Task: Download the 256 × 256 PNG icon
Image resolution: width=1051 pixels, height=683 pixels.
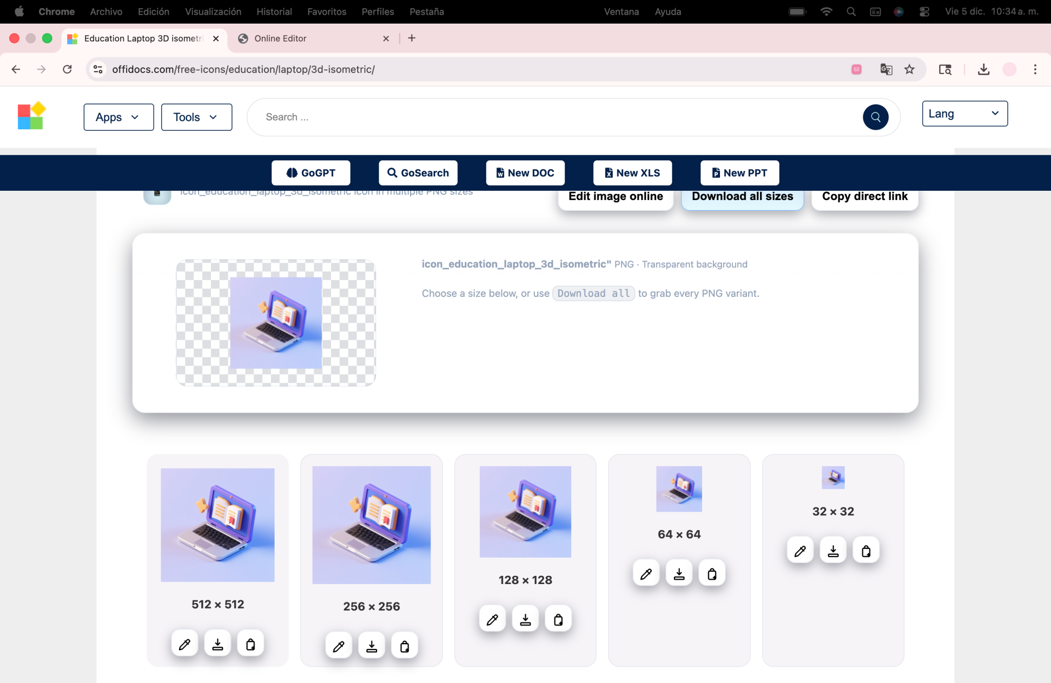Action: 372,646
